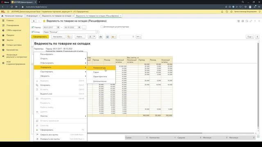Expand the Очистка submenu in context menu

click(60, 116)
